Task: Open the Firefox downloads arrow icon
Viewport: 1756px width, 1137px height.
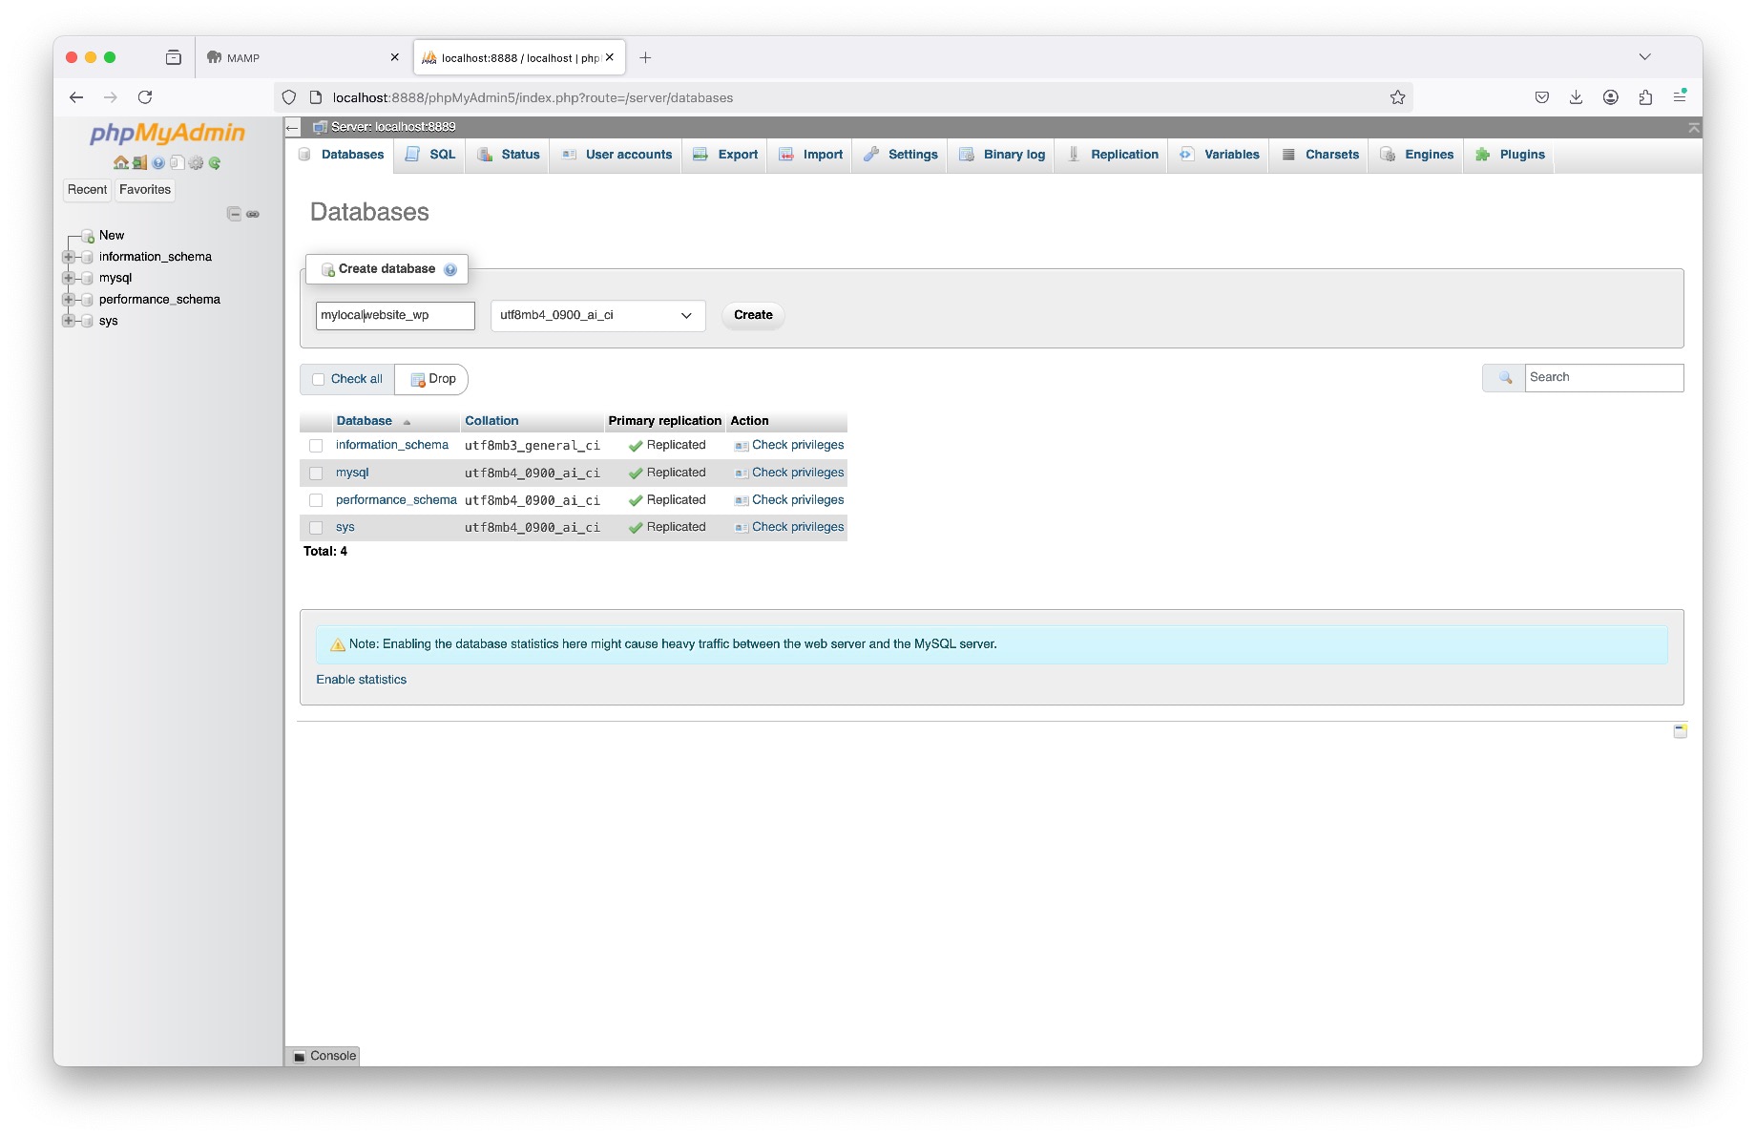Action: tap(1576, 97)
